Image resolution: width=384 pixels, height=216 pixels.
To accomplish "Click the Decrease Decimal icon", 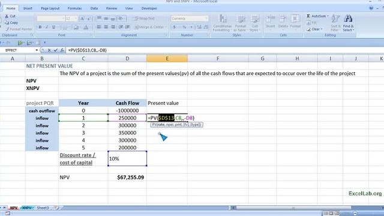I will click(206, 27).
